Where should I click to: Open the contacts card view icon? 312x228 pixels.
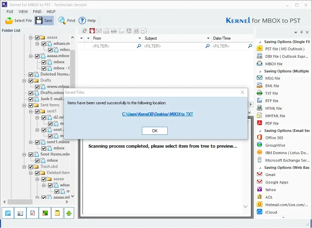tap(20, 213)
